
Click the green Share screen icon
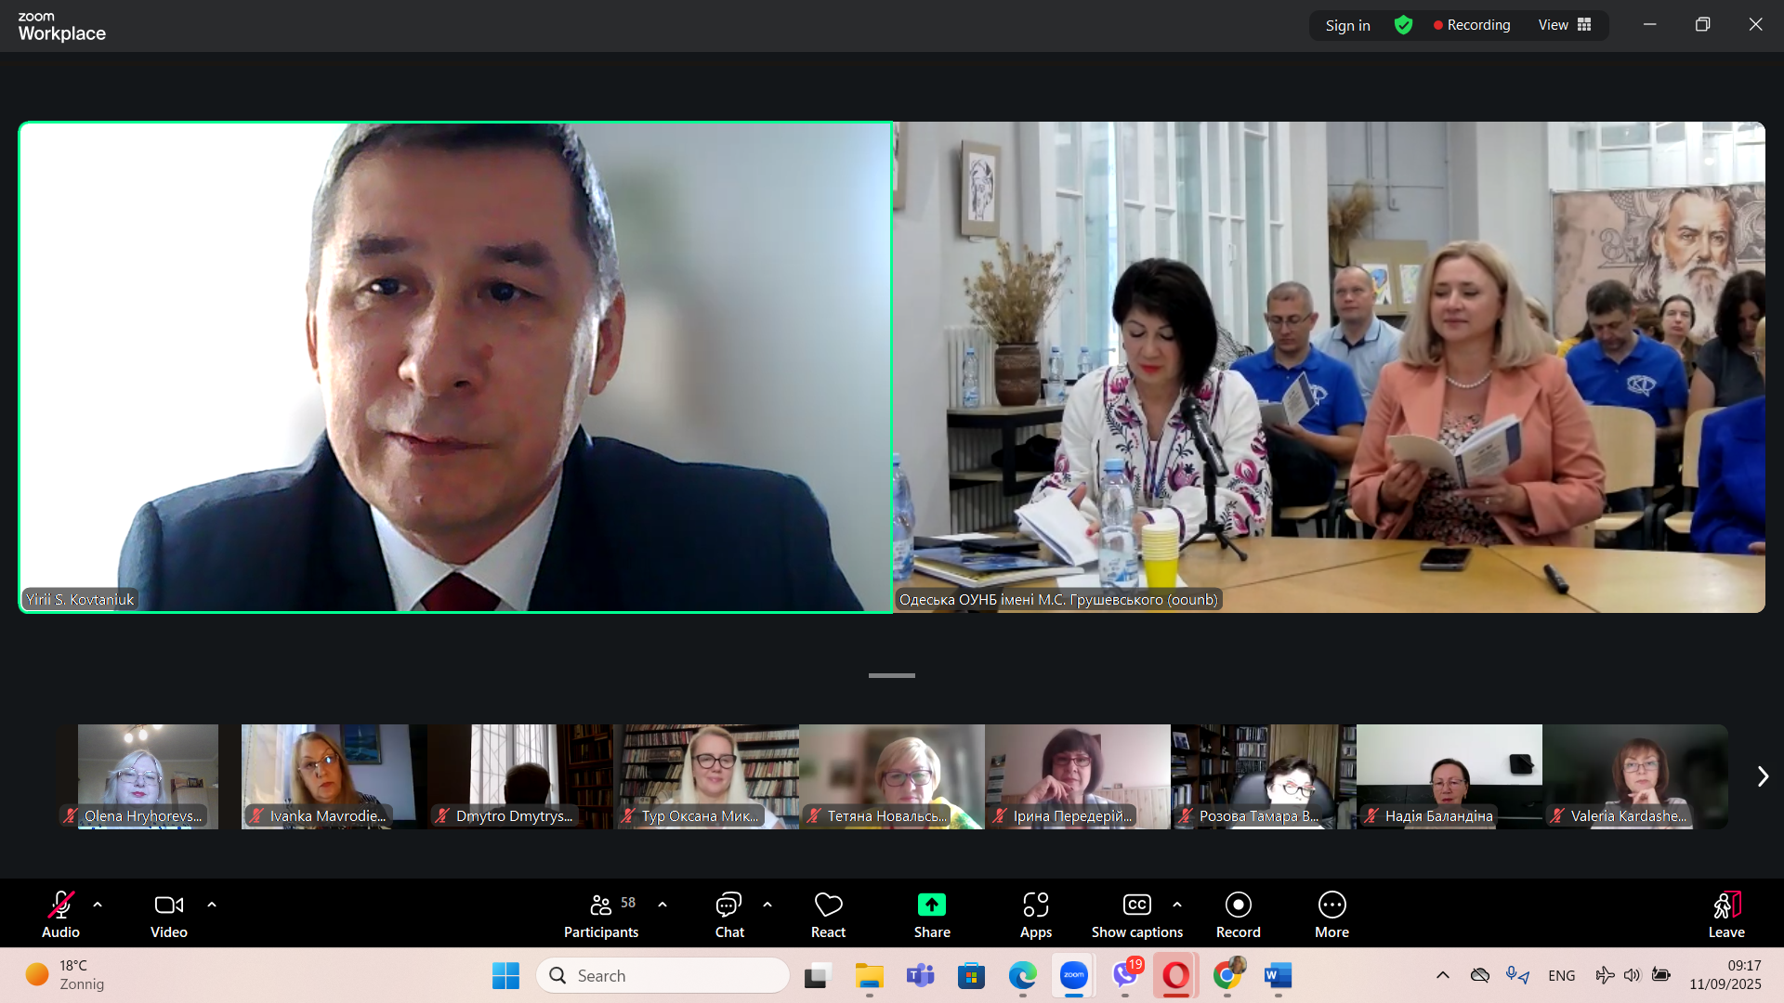(931, 905)
